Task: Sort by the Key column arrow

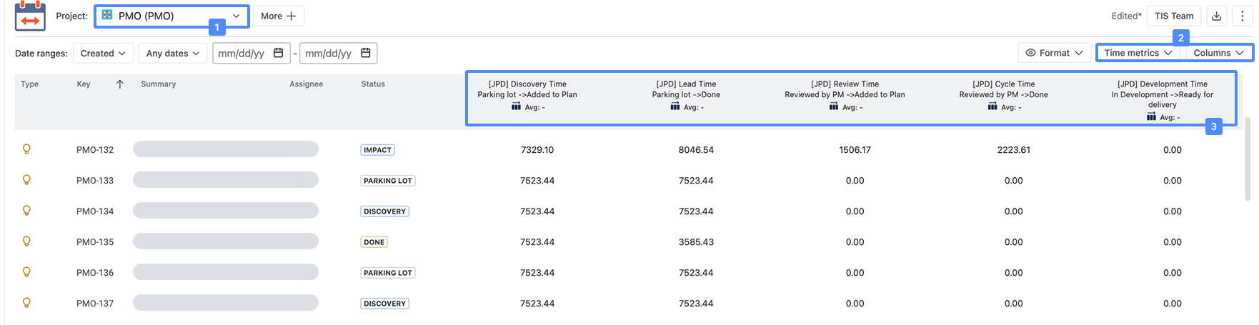Action: coord(120,84)
